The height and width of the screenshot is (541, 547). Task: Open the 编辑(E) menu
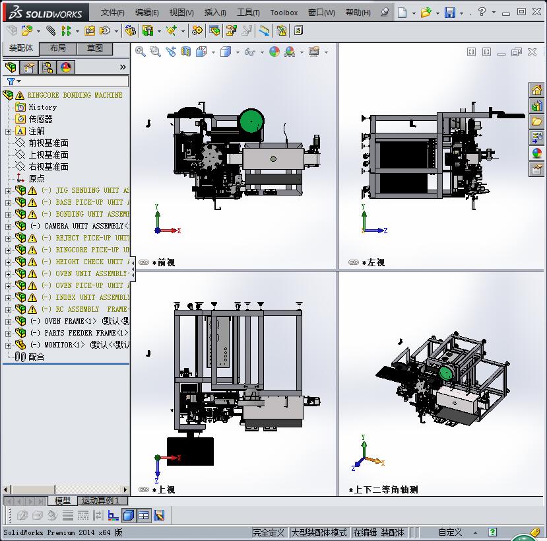(147, 13)
